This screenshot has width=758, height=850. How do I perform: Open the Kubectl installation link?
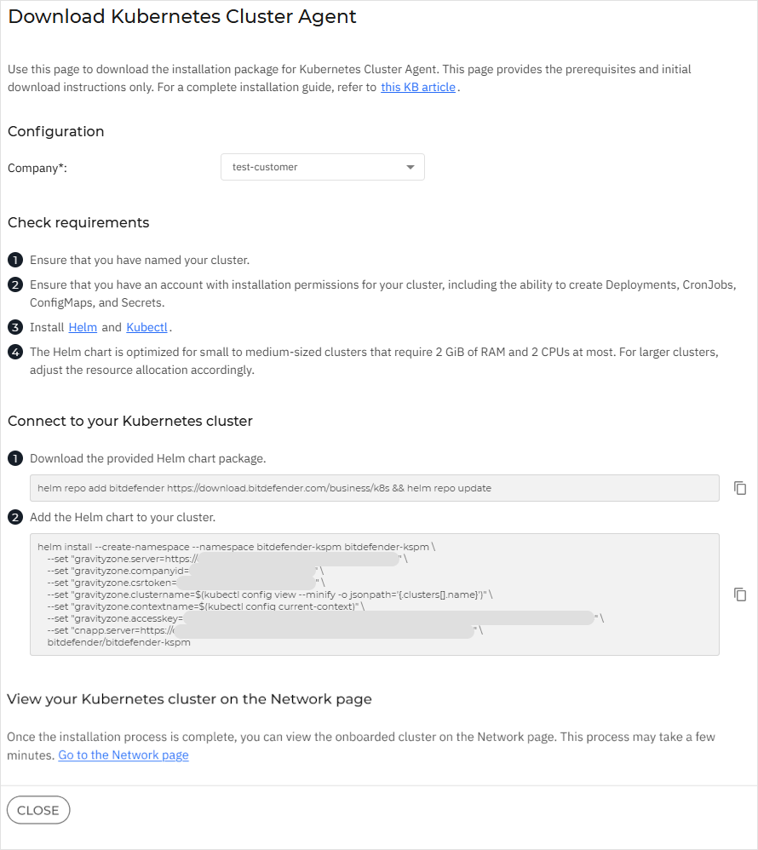(146, 327)
